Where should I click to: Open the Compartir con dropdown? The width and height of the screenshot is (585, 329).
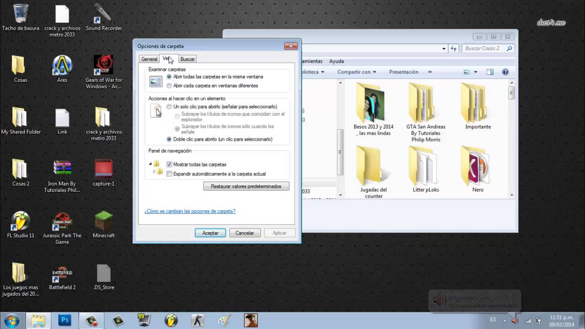click(x=356, y=72)
